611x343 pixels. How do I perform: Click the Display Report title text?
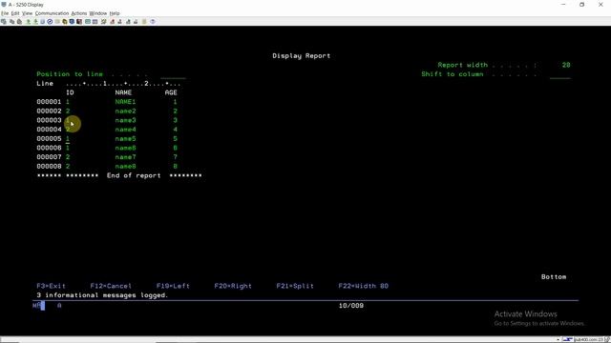(x=302, y=55)
